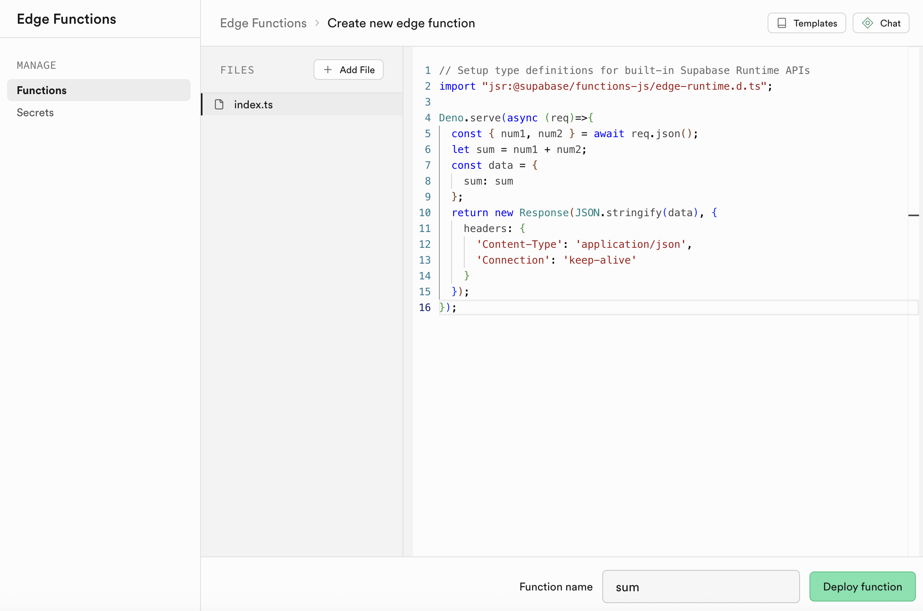The image size is (923, 611).
Task: Click the diamond AI icon beside Chat
Action: tap(868, 23)
